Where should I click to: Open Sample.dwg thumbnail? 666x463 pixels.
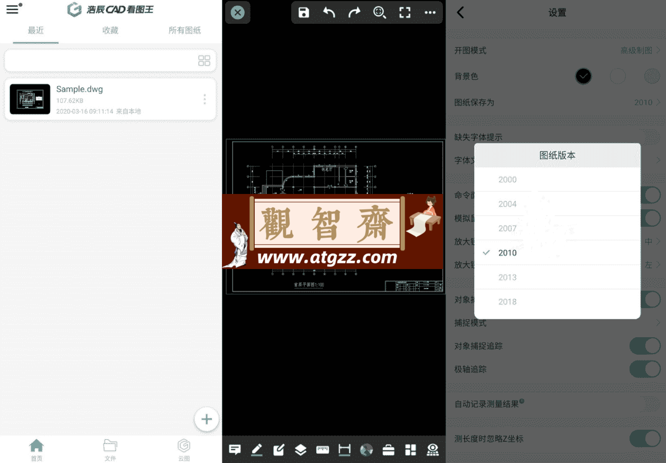pyautogui.click(x=30, y=99)
